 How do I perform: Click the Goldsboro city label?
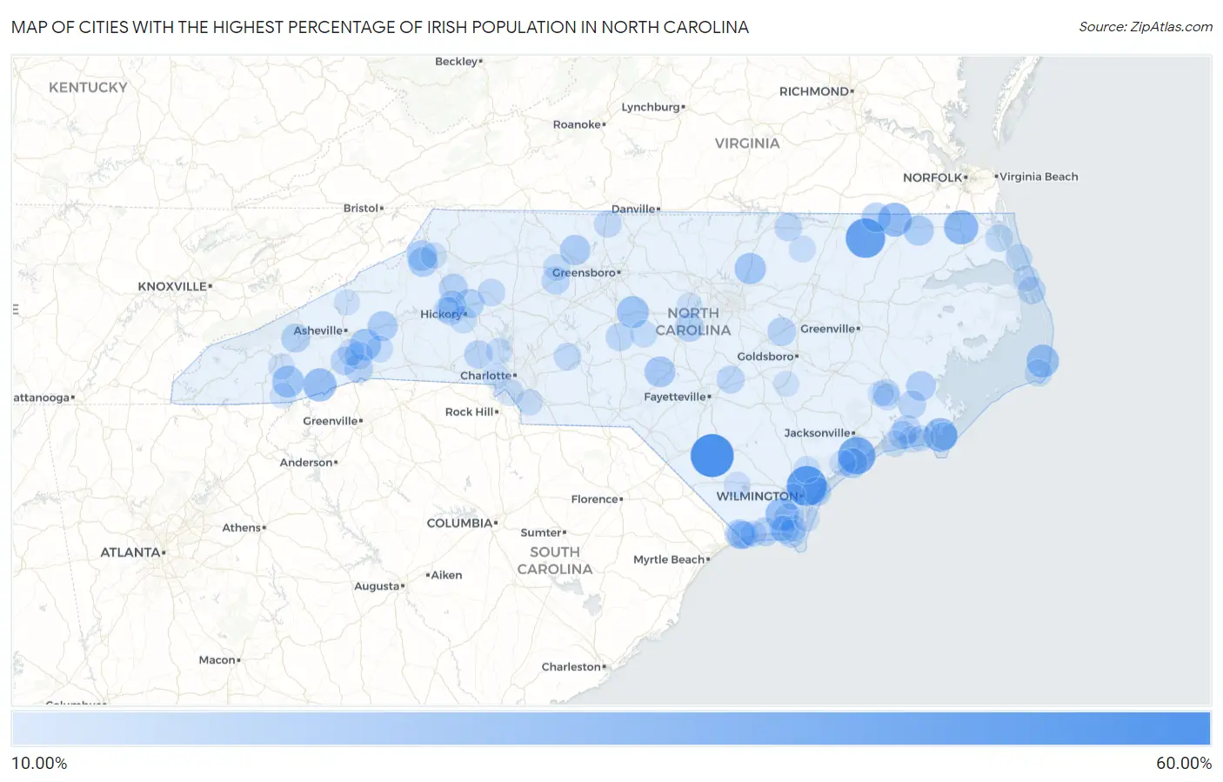pos(765,356)
